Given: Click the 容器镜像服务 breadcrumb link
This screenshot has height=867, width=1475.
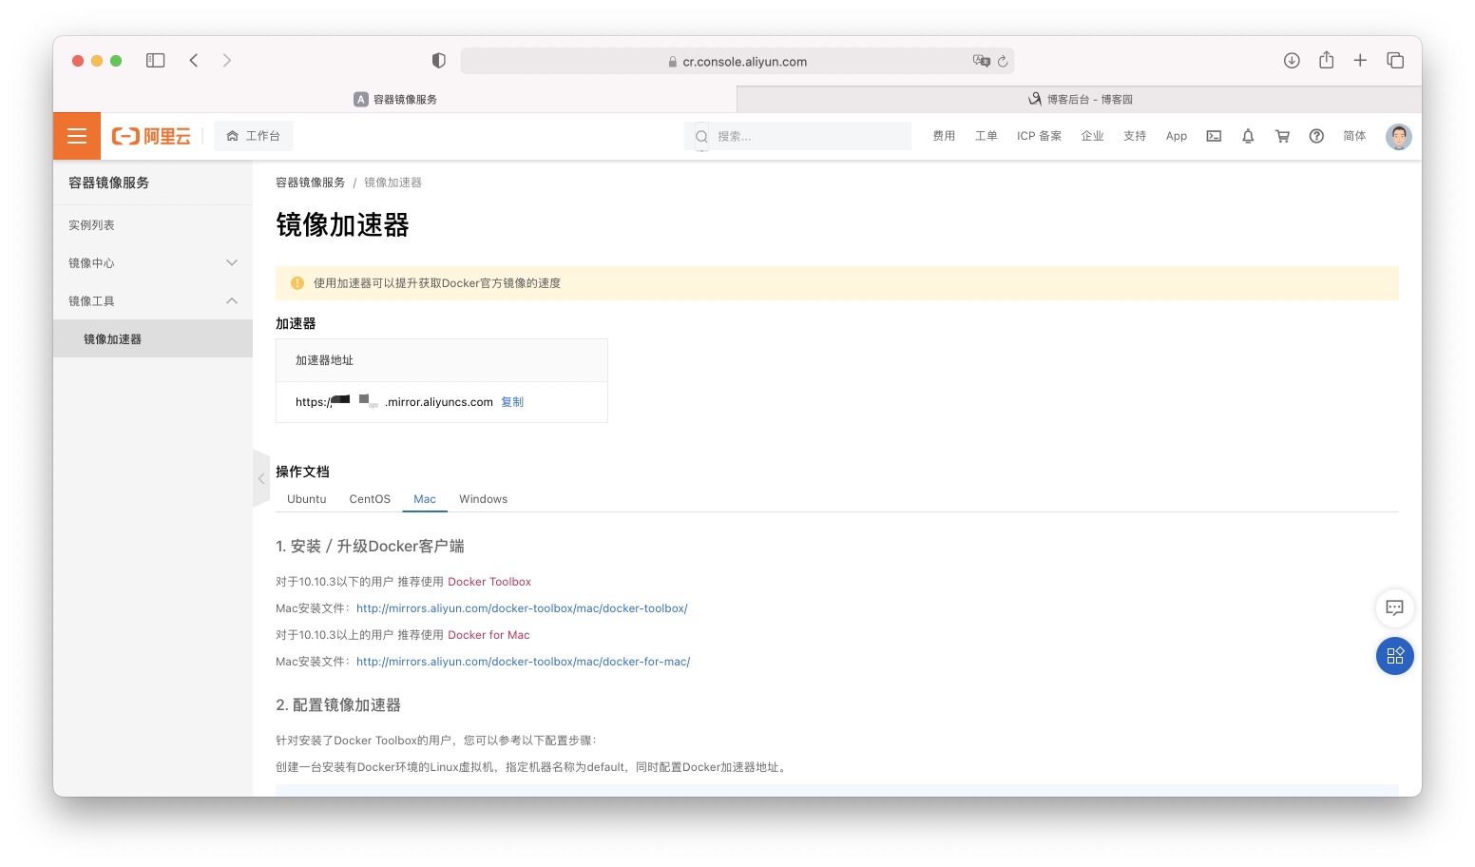Looking at the screenshot, I should pos(311,183).
